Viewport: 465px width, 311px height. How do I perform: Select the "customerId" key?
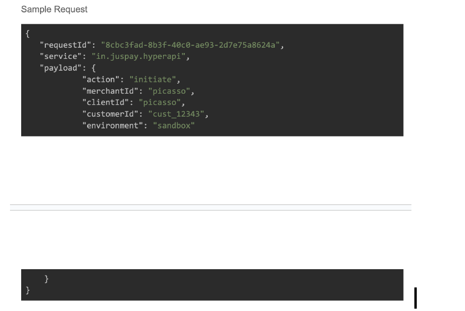tap(111, 114)
